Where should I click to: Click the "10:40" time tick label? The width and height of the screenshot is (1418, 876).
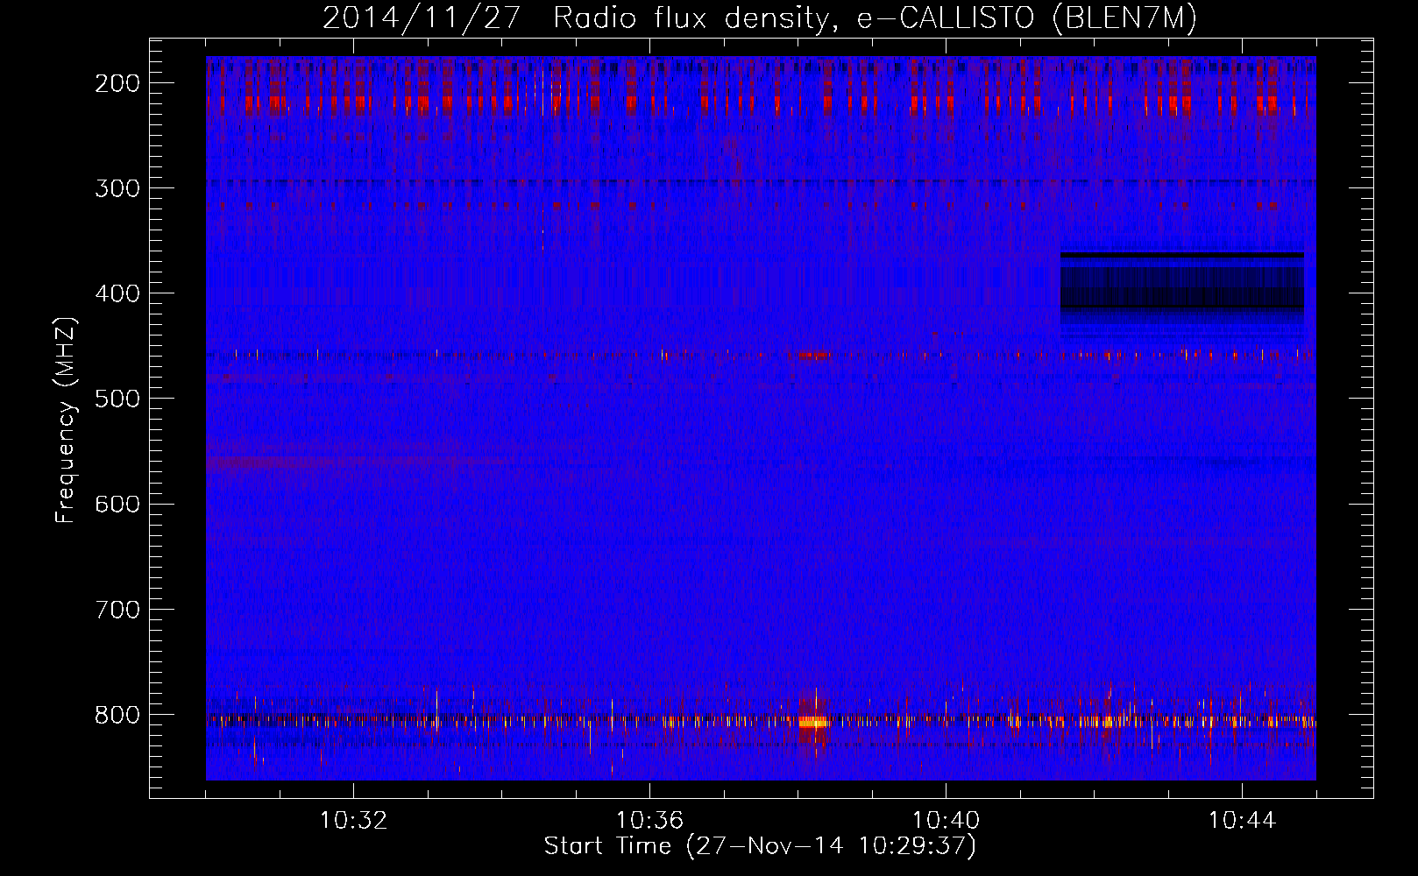(946, 821)
